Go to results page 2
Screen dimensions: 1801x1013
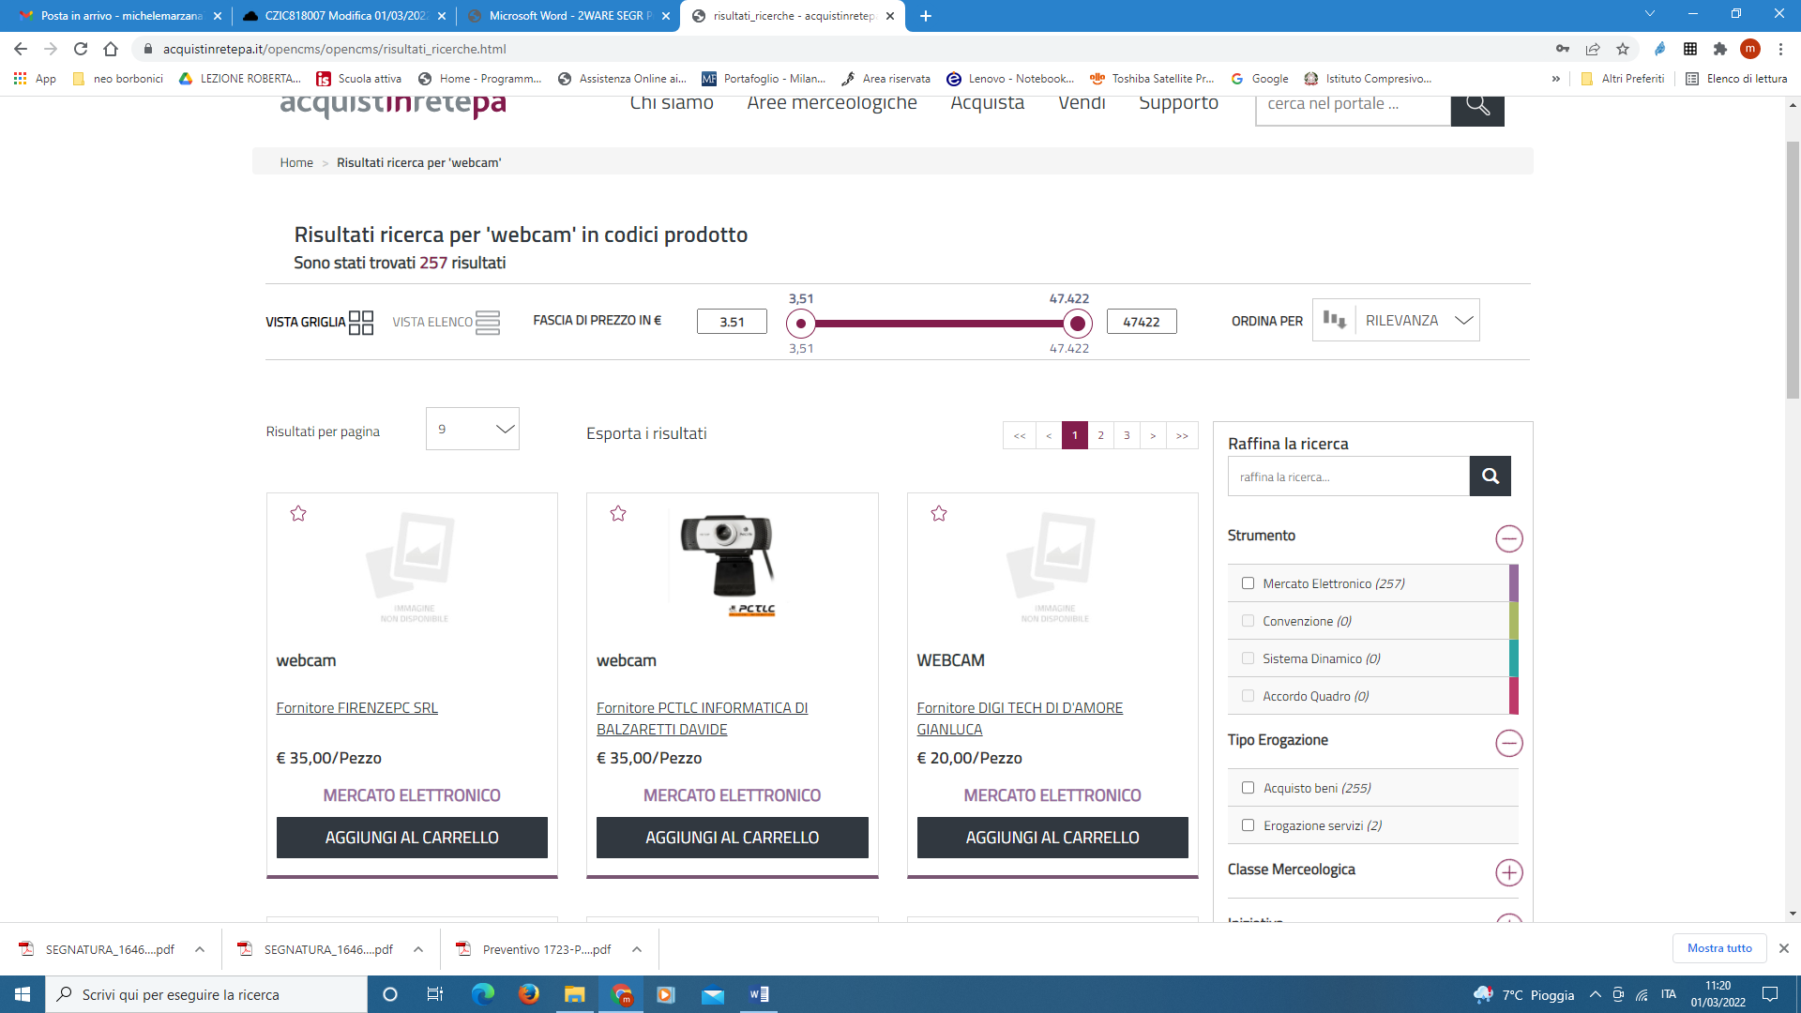(x=1100, y=435)
